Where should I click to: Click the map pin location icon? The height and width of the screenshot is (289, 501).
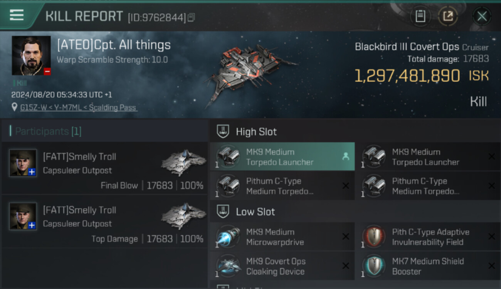click(x=15, y=107)
